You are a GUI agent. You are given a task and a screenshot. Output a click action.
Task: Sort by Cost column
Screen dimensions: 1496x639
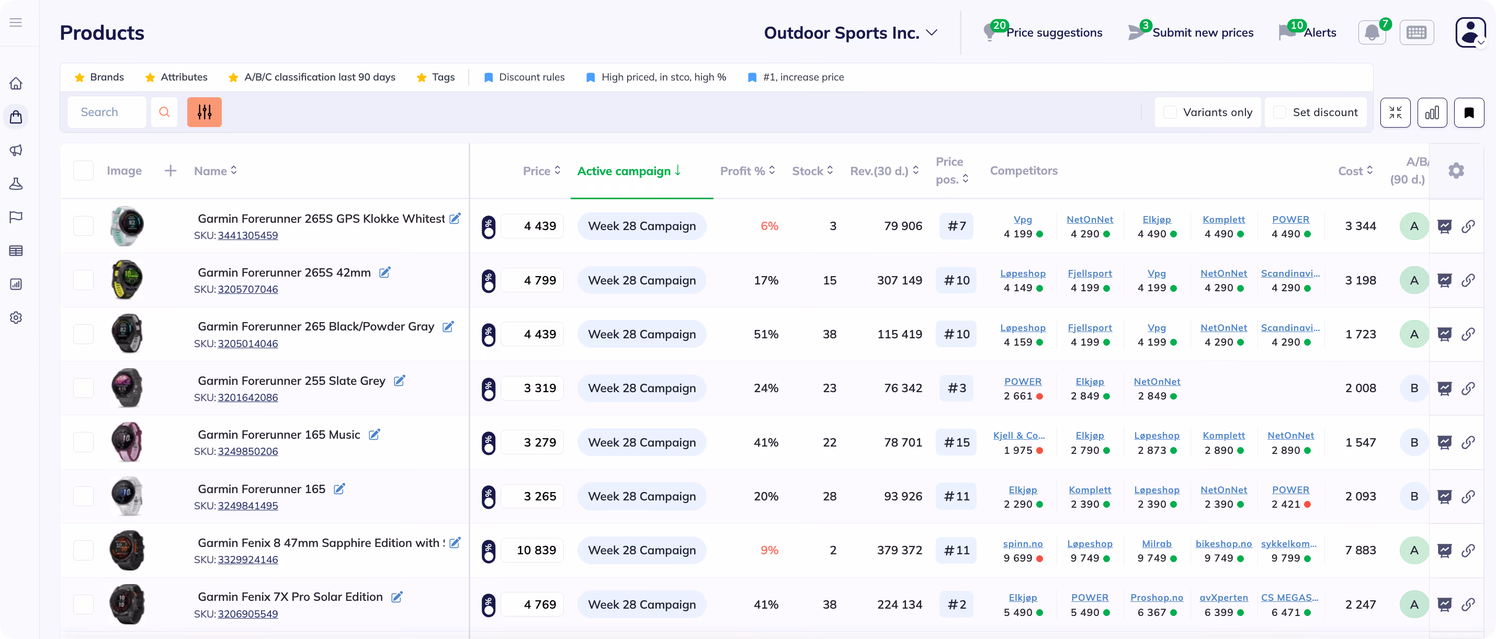coord(1355,171)
